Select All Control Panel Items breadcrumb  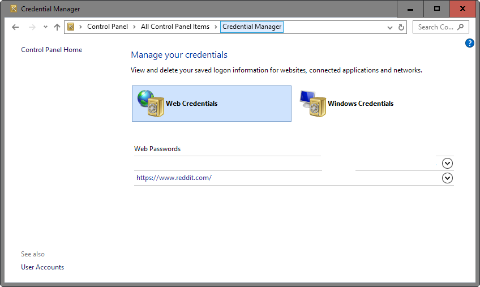point(175,27)
